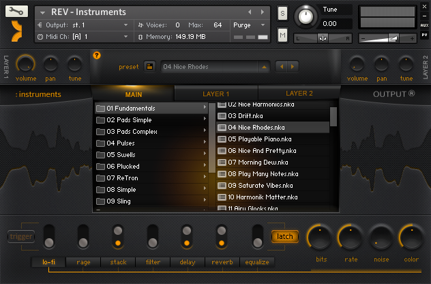This screenshot has width=431, height=284.
Task: Toggle the PV button
Action: pos(424,35)
